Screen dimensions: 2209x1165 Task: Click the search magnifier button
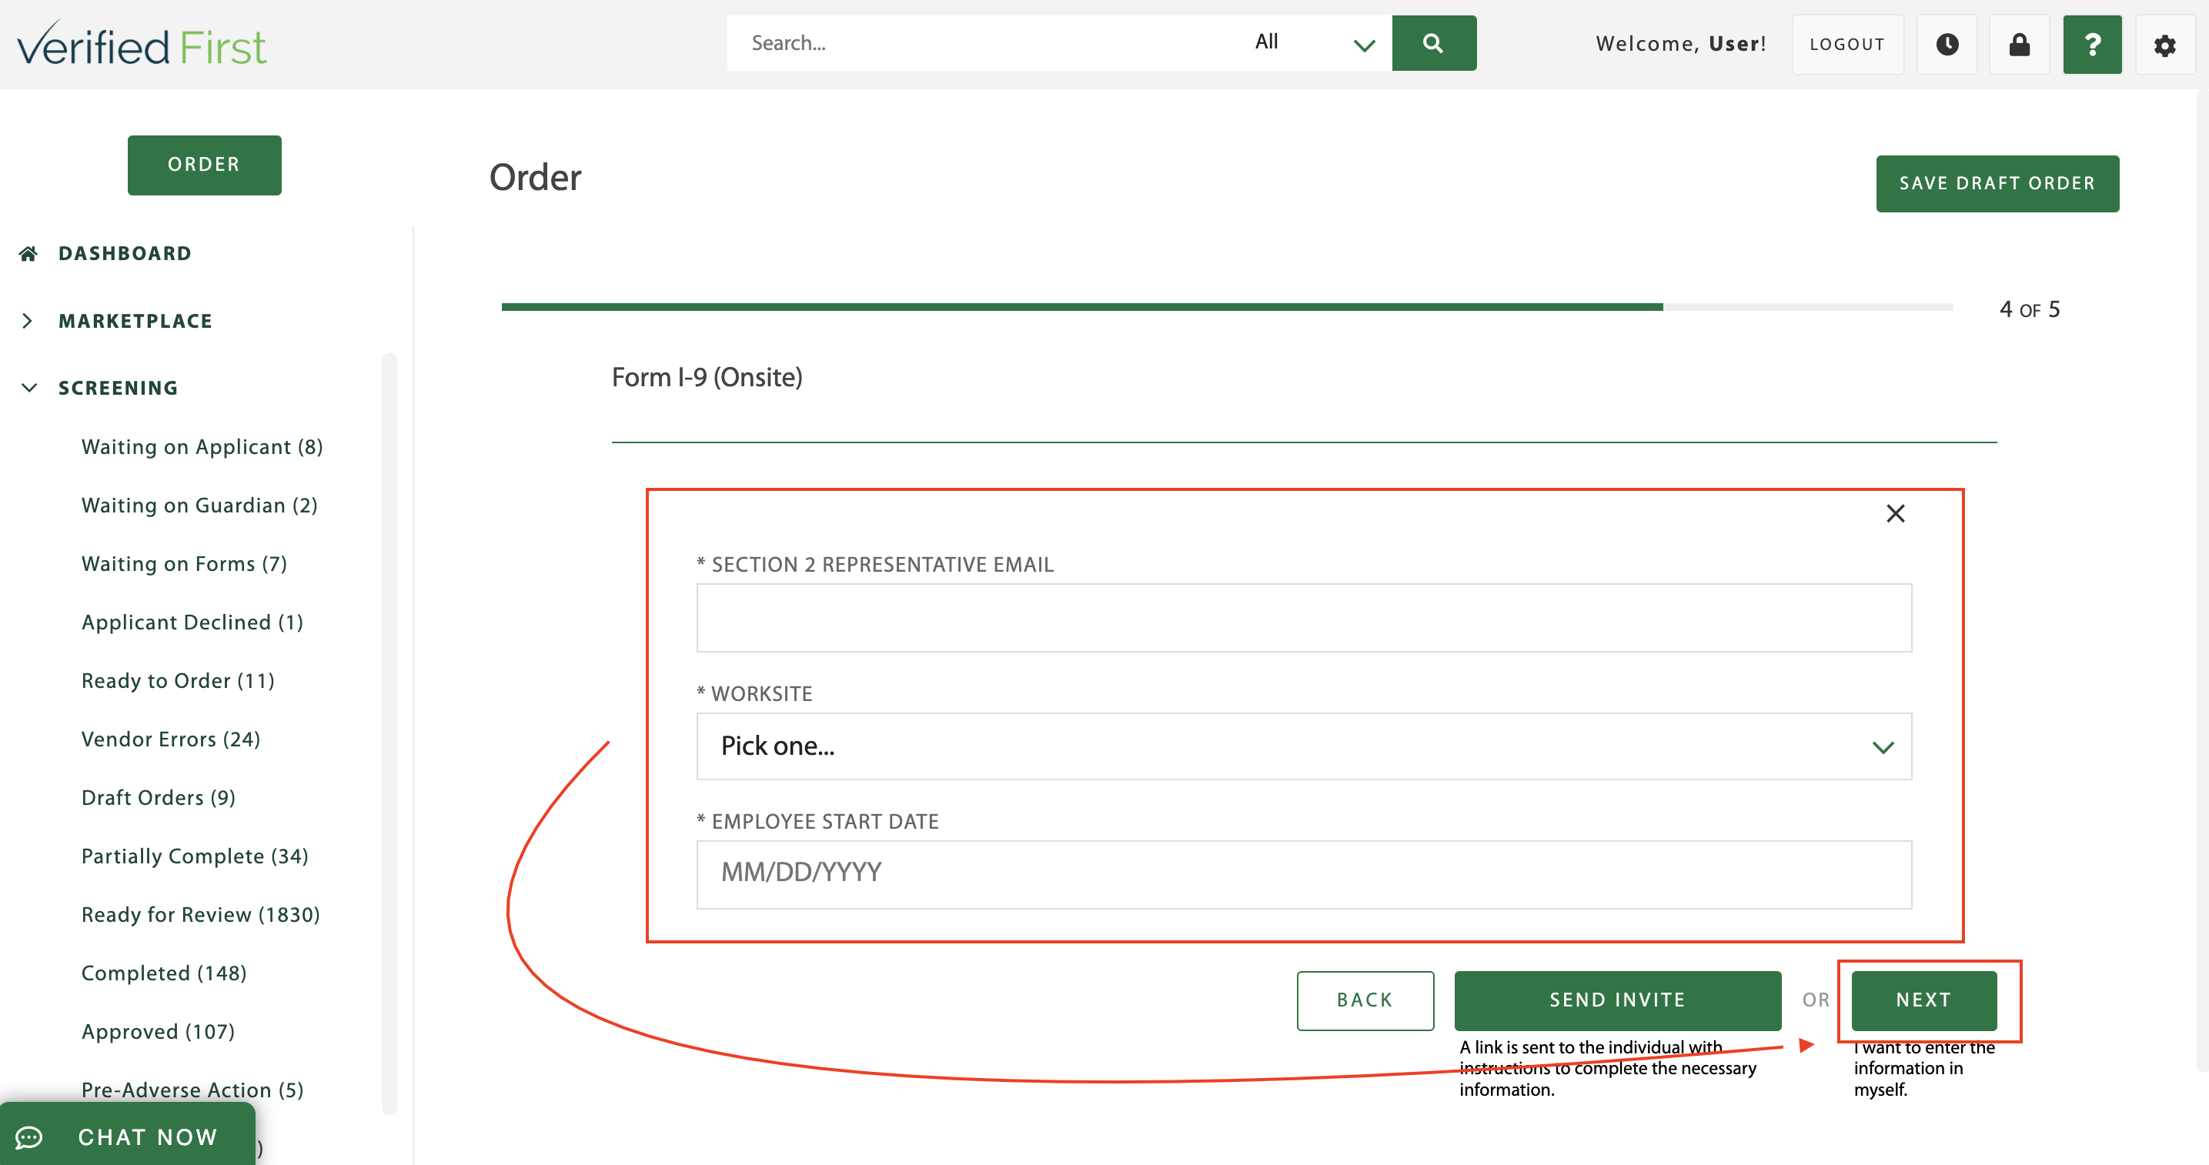point(1433,43)
